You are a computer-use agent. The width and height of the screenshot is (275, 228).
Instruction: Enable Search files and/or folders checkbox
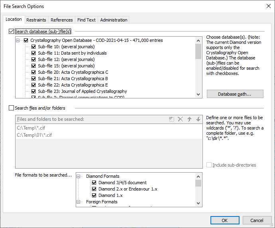[11, 108]
